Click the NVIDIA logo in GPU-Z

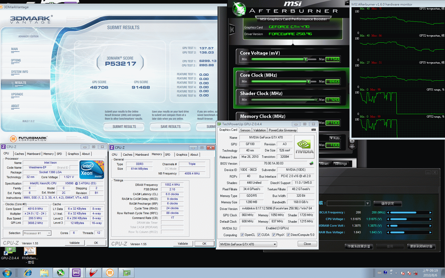(304, 147)
